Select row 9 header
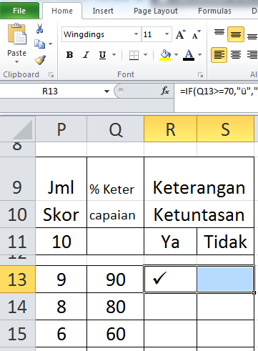This screenshot has height=351, width=258. (x=18, y=179)
